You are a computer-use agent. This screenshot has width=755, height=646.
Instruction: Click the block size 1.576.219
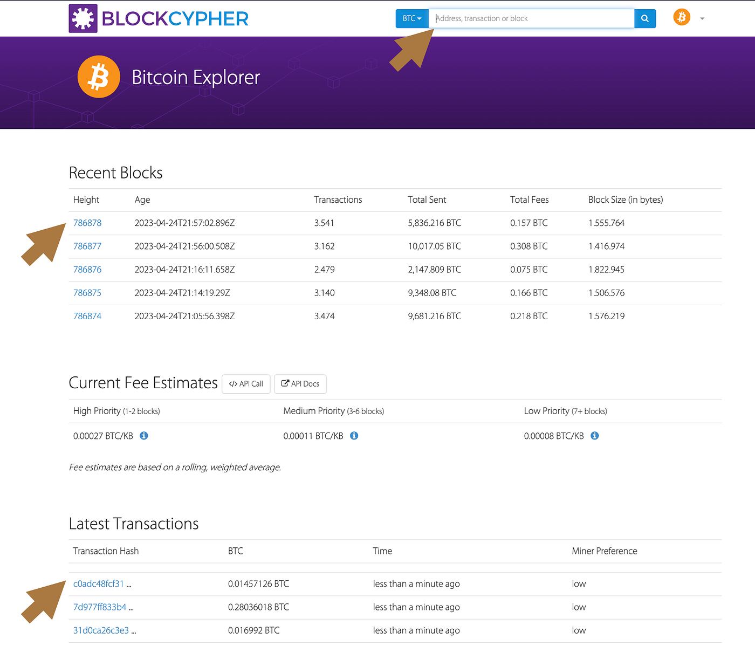tap(607, 316)
